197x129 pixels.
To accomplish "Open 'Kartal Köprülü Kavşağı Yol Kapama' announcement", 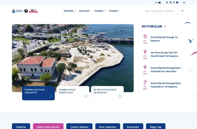I will point(164,39).
